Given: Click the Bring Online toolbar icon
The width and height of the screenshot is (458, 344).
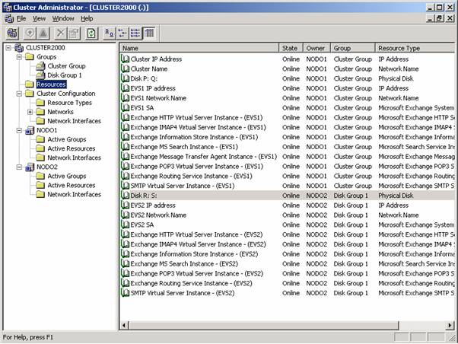Looking at the screenshot, I should 30,33.
